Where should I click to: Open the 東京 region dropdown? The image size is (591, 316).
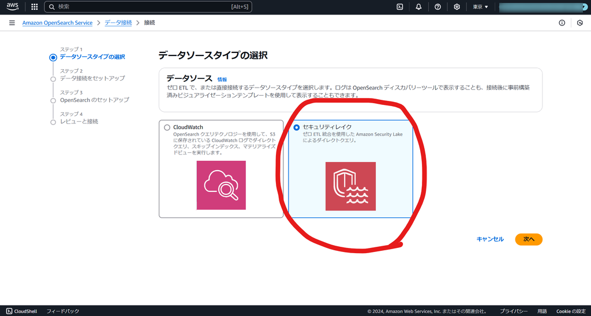tap(481, 7)
